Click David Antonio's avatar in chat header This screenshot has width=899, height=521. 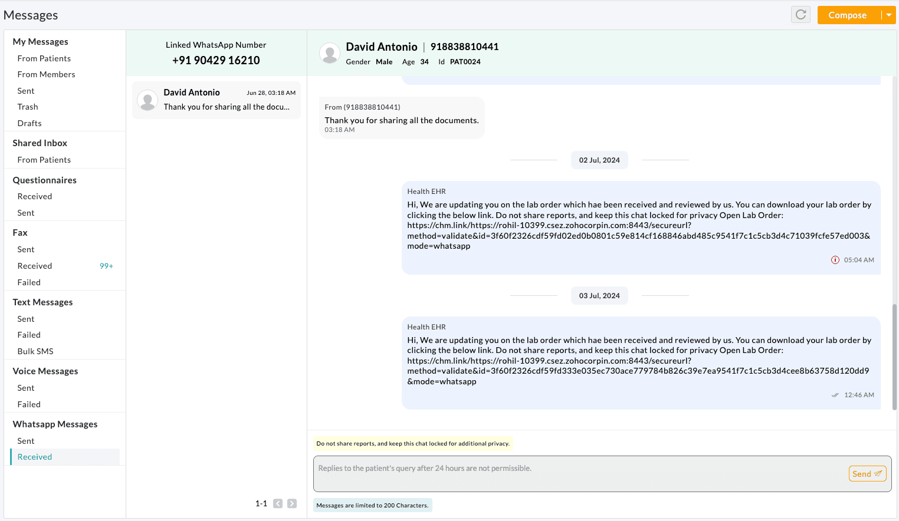(x=330, y=54)
